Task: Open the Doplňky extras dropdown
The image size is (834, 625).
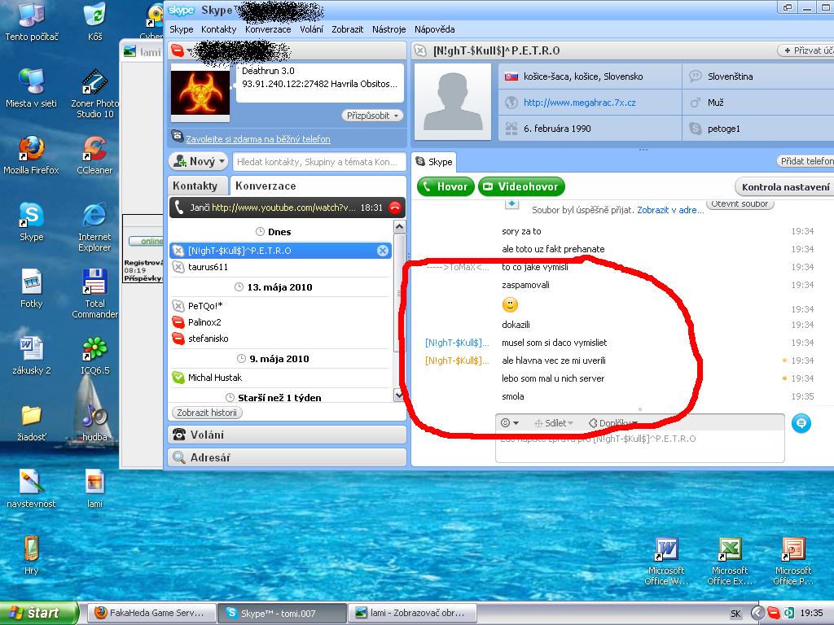Action: 612,423
